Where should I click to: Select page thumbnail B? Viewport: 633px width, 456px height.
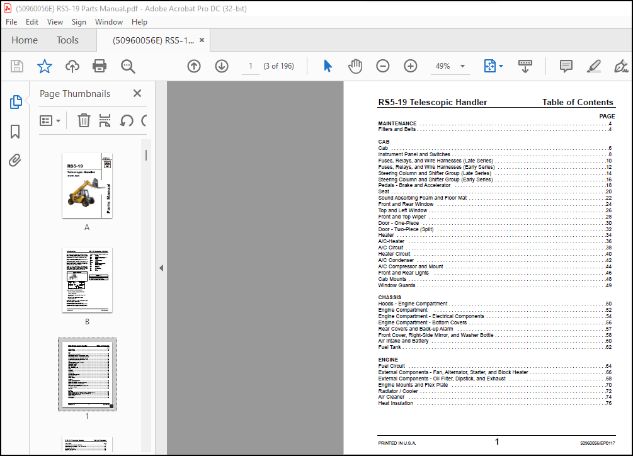coord(87,280)
